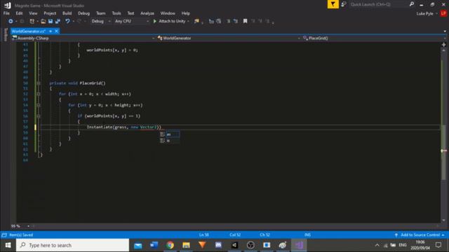Click the Decrease Indent icon

pyautogui.click(x=211, y=21)
